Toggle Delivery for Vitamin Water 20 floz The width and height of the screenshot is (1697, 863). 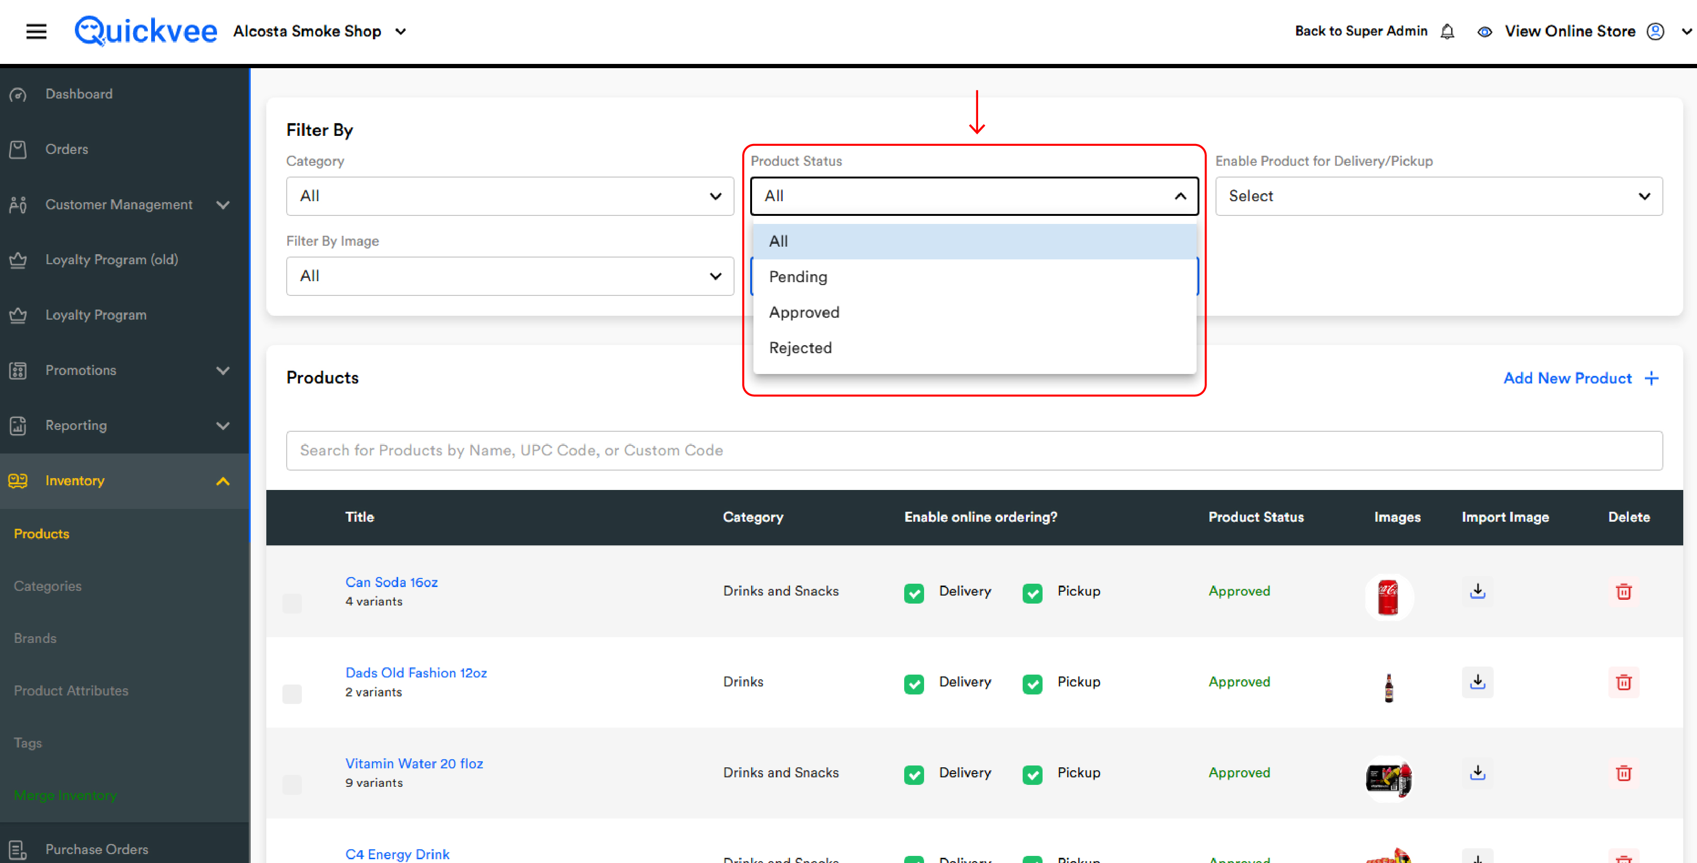[914, 775]
